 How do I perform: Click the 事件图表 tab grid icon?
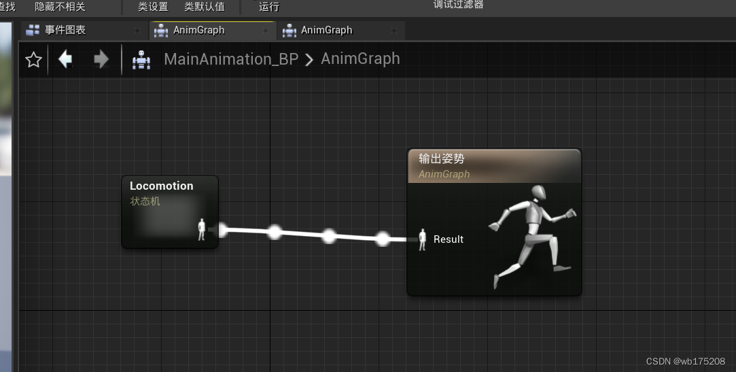click(x=33, y=31)
